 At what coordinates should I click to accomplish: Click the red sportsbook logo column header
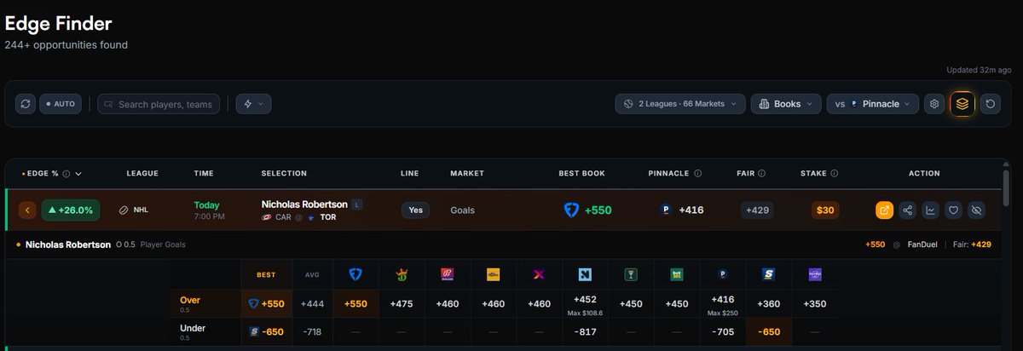448,274
